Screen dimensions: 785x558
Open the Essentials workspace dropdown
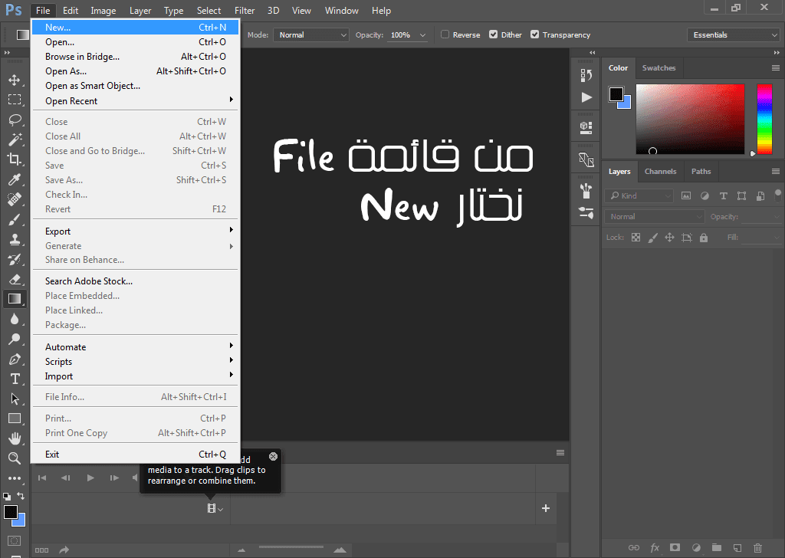(x=734, y=34)
